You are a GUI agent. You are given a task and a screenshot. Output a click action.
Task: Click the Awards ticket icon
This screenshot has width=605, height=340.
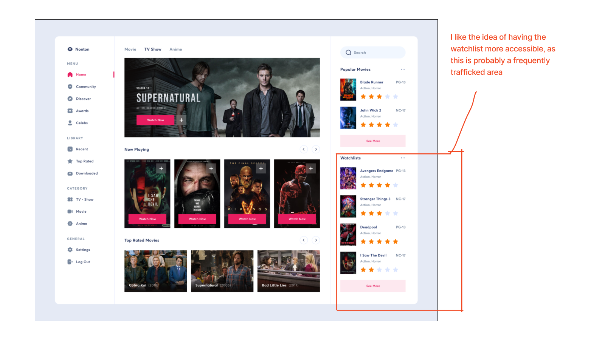[70, 111]
